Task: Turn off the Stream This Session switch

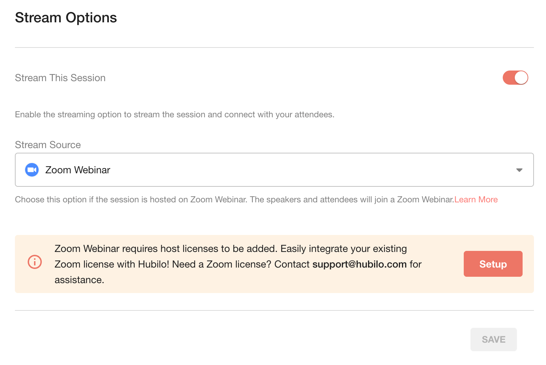Action: (515, 78)
